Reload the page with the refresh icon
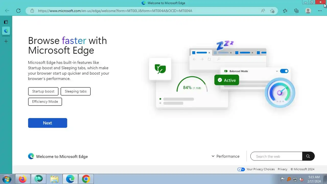Image resolution: width=327 pixels, height=184 pixels. 18,11
